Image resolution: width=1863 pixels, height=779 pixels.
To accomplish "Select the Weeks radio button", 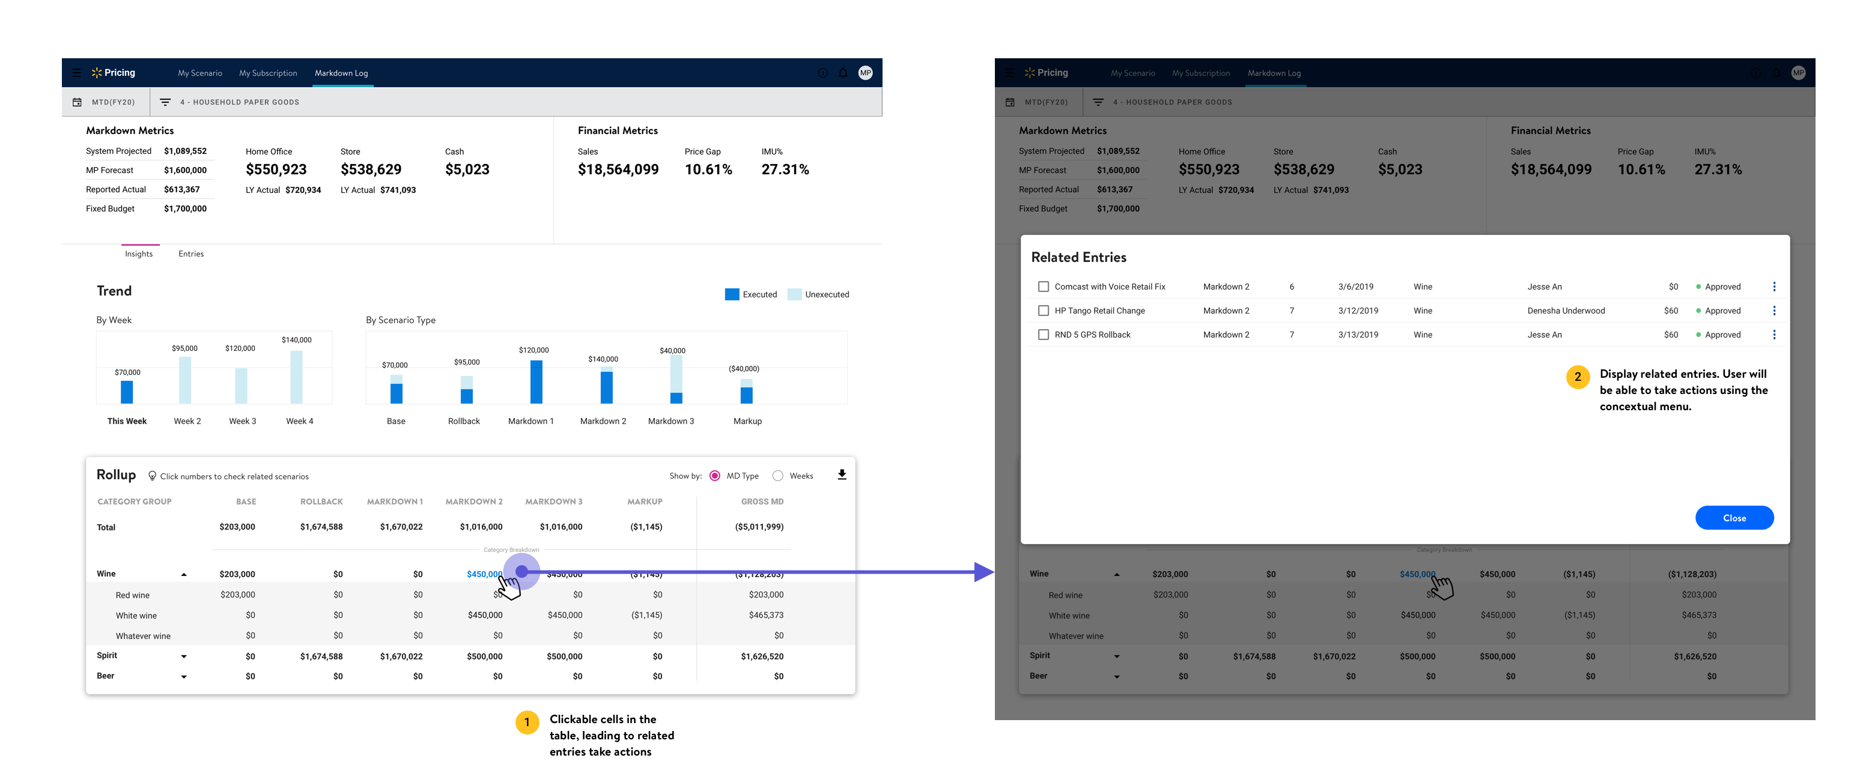I will pos(777,476).
